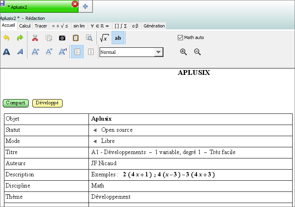Open the [ ] ∫ Σ symbols tab
295x207 pixels.
click(121, 26)
